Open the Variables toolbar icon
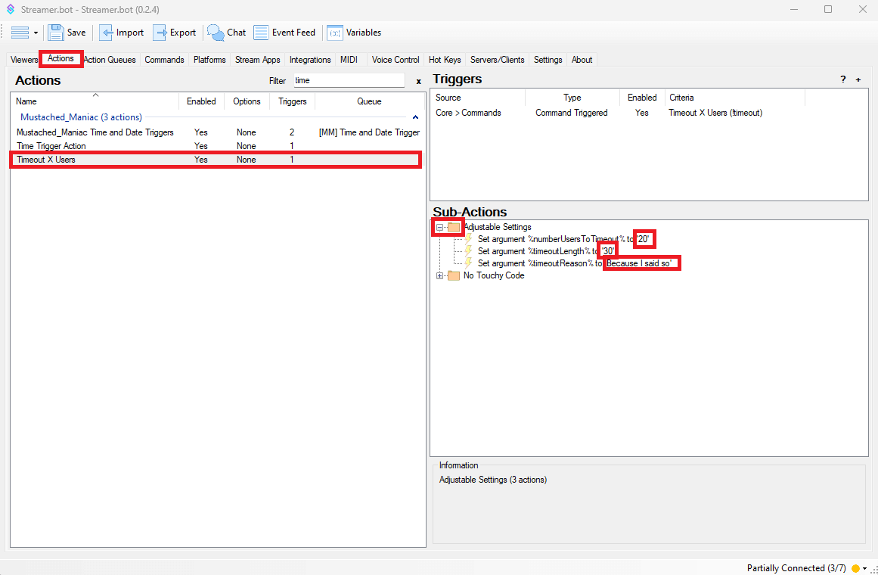This screenshot has width=878, height=575. pyautogui.click(x=334, y=33)
